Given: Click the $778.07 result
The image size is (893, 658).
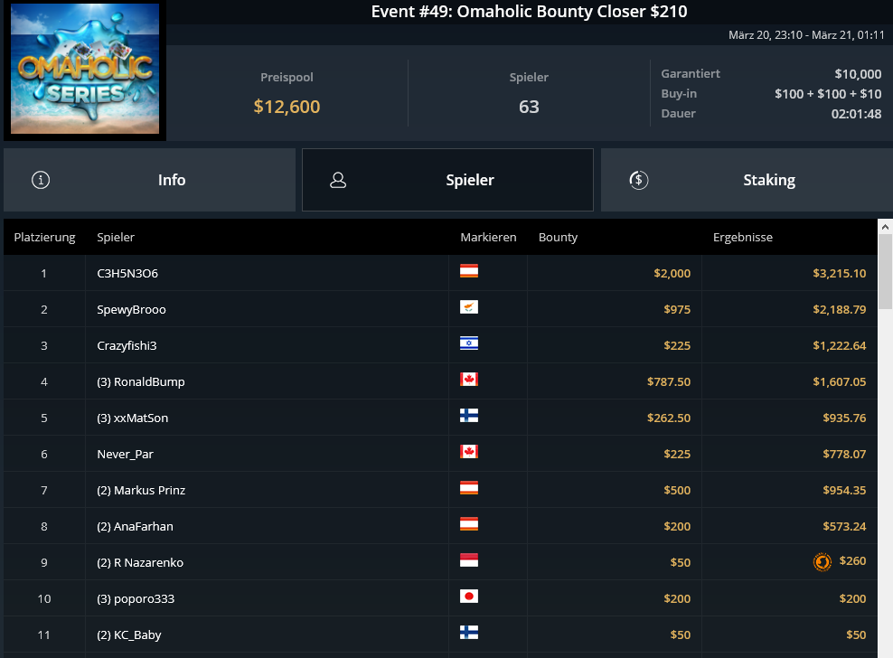Looking at the screenshot, I should pos(844,455).
